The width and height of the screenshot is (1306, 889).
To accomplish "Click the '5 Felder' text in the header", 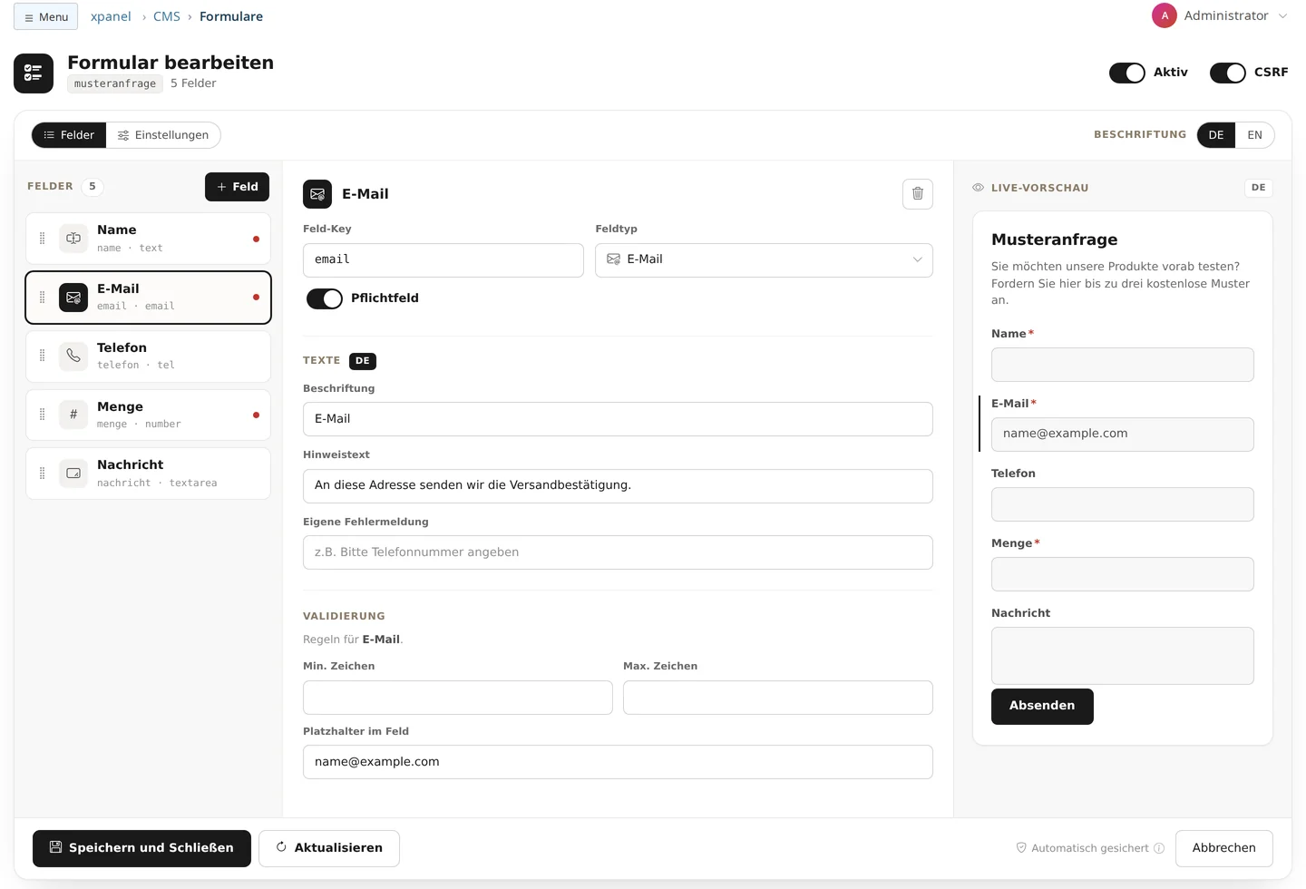I will [193, 83].
